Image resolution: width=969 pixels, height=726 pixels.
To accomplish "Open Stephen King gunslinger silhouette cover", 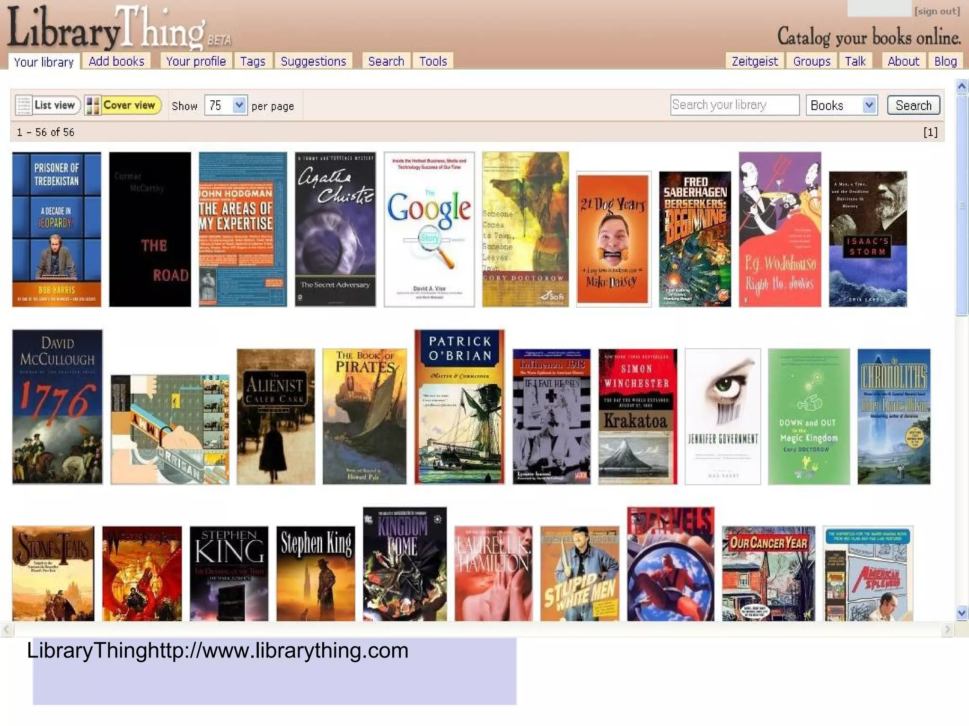I will tap(316, 574).
